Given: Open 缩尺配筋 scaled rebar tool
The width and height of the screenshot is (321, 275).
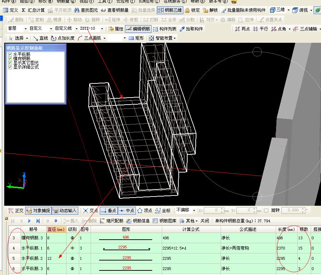Looking at the screenshot, I should coord(112,221).
